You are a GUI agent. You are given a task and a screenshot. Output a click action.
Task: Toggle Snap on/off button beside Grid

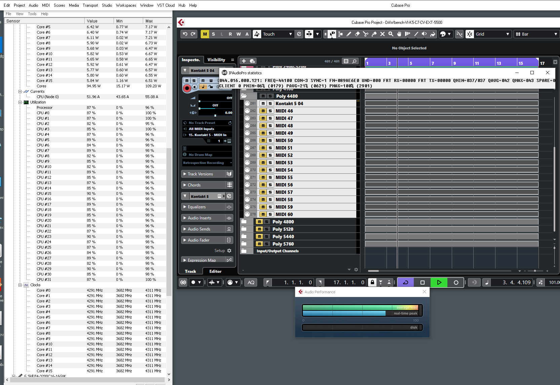[470, 34]
